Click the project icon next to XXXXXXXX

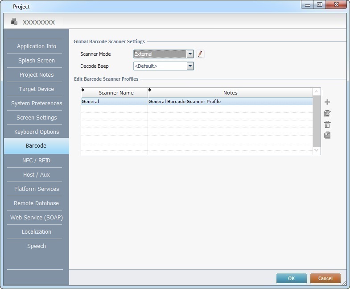pos(14,21)
